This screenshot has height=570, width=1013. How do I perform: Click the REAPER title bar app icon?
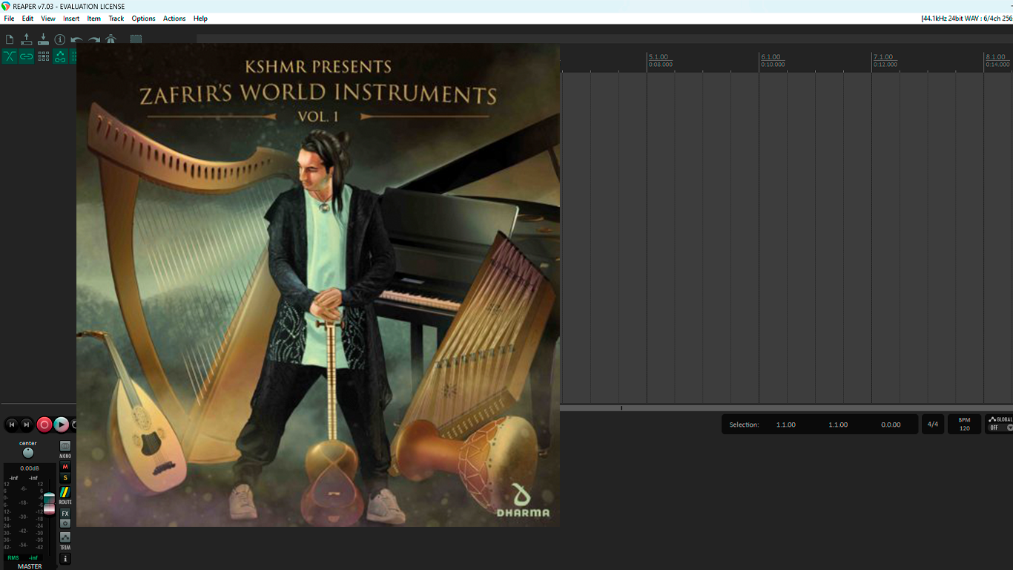point(6,6)
